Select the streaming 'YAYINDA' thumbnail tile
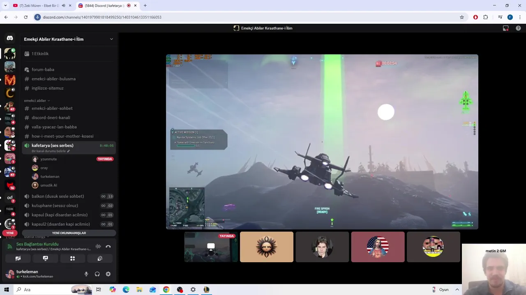 (211, 247)
